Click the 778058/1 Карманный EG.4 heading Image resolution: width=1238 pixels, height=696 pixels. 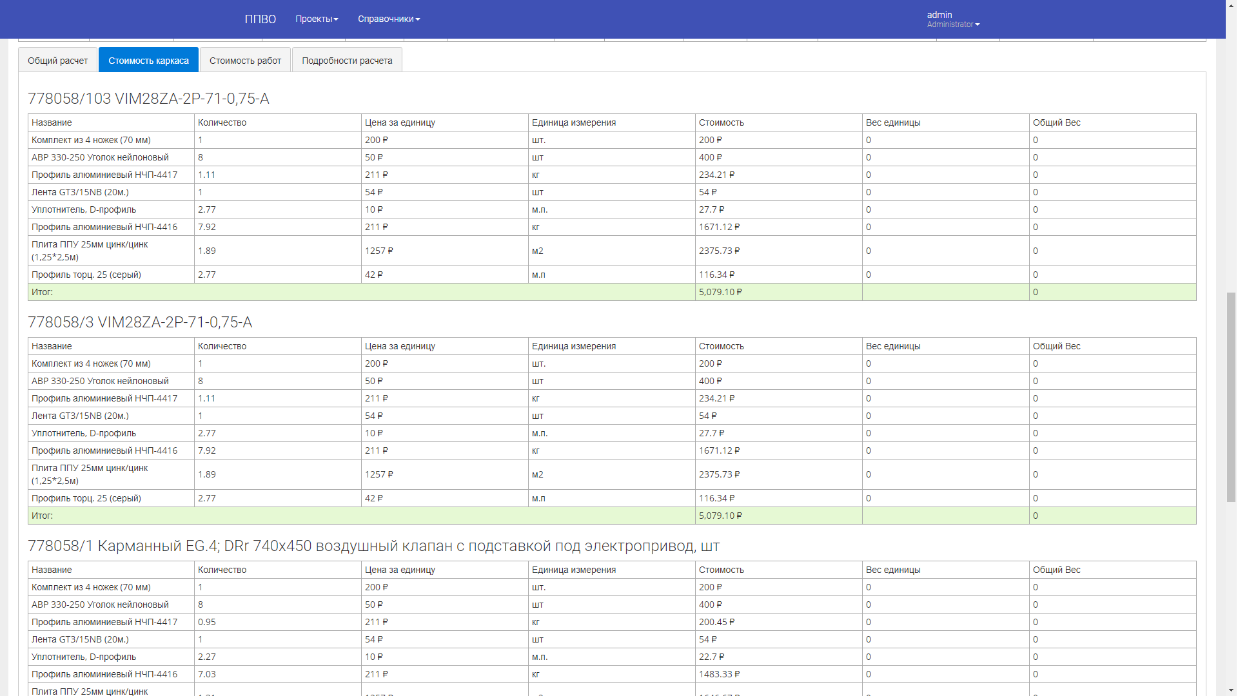373,546
